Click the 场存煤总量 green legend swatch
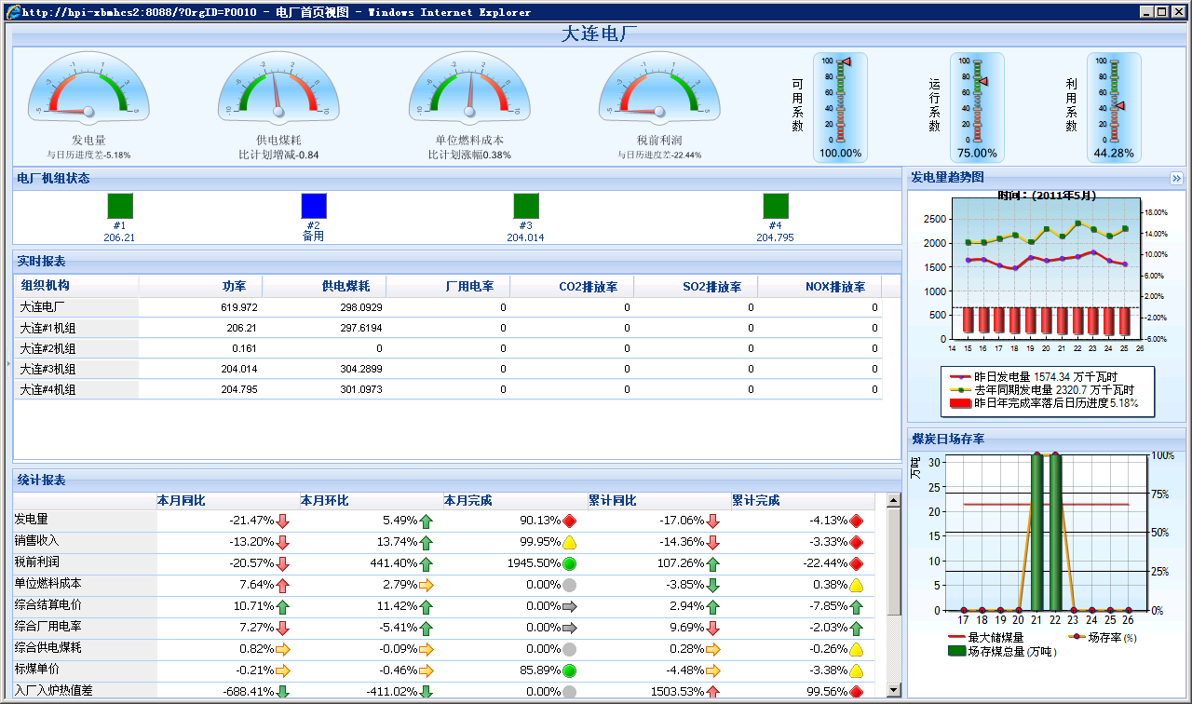Screen dimensions: 1192x704 [x=956, y=652]
